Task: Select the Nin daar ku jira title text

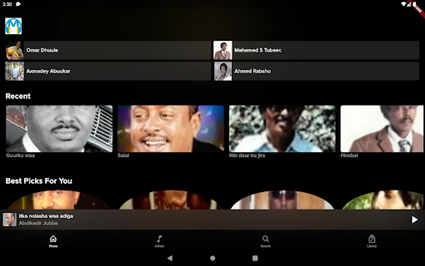Action: pos(247,155)
